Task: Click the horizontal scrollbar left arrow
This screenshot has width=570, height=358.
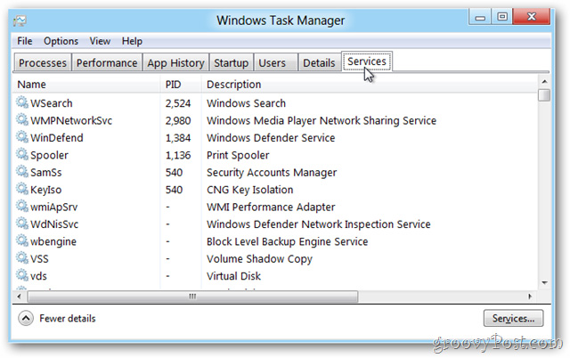Action: [x=20, y=297]
